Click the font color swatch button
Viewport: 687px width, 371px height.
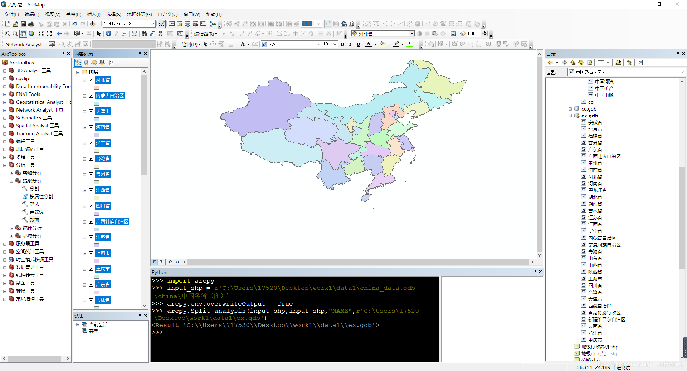click(x=369, y=44)
